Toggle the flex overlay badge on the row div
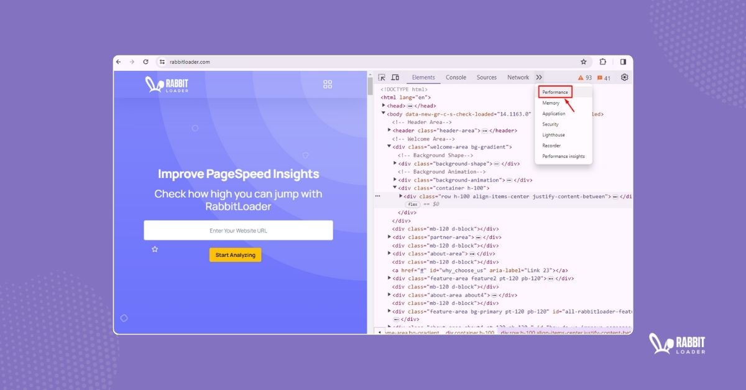Screen dimensions: 746x390 [412, 203]
